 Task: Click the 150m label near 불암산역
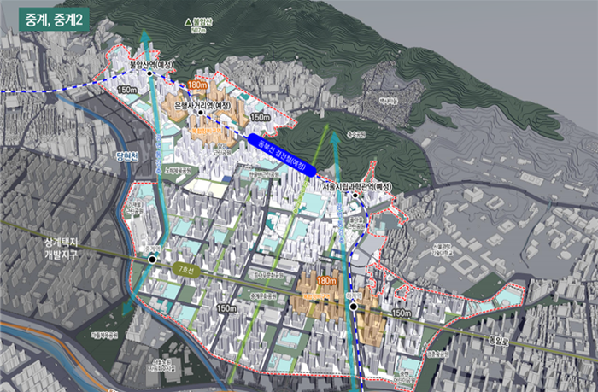point(127,90)
